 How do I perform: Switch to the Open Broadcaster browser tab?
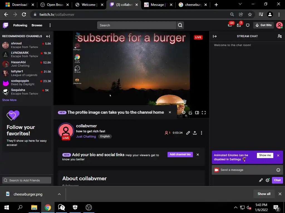click(55, 5)
